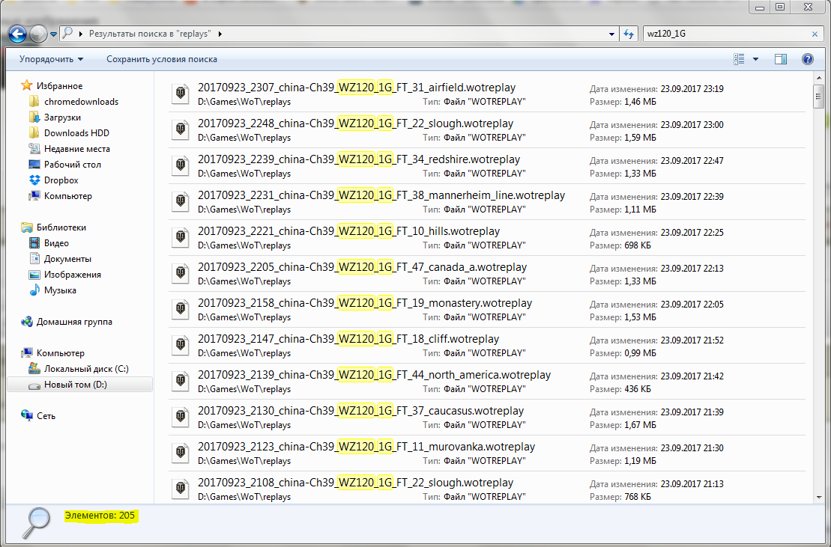Image resolution: width=831 pixels, height=547 pixels.
Task: Open the Dropbox folder
Action: pos(61,180)
